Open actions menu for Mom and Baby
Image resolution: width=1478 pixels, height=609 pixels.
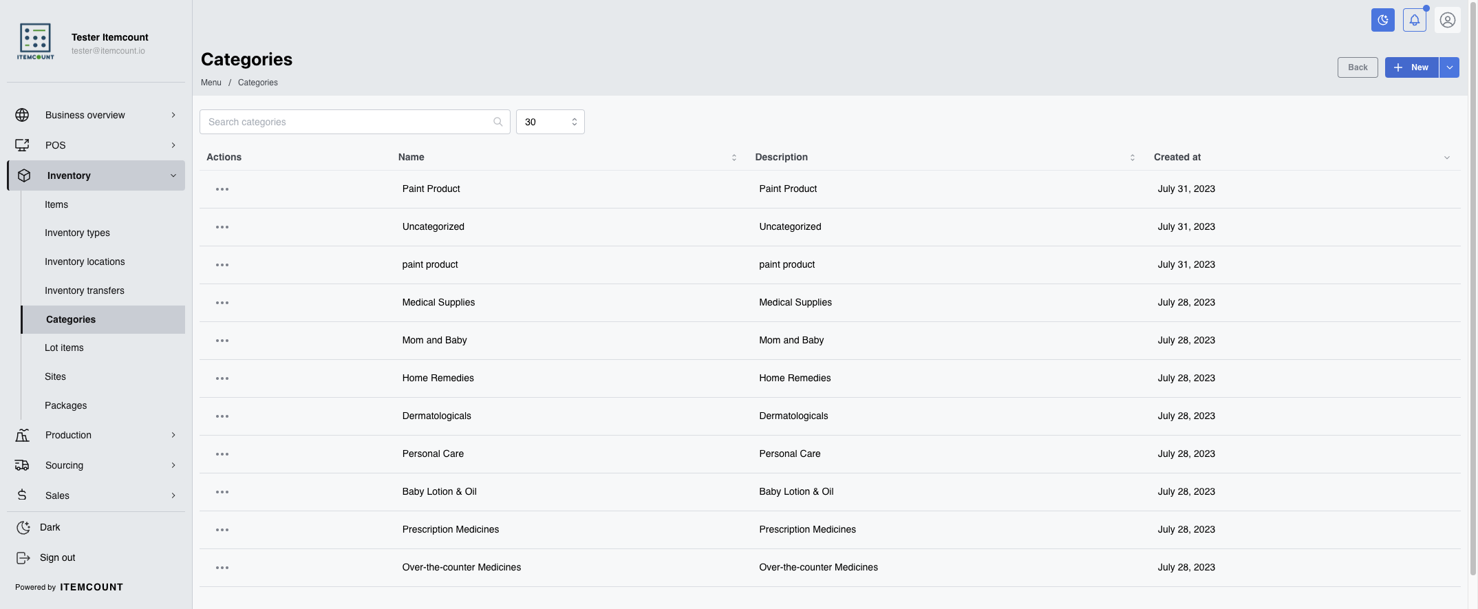[x=222, y=341]
